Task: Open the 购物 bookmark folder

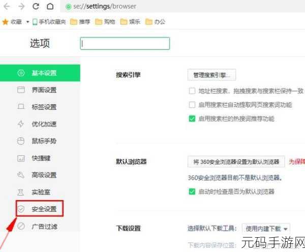Action: (105, 22)
